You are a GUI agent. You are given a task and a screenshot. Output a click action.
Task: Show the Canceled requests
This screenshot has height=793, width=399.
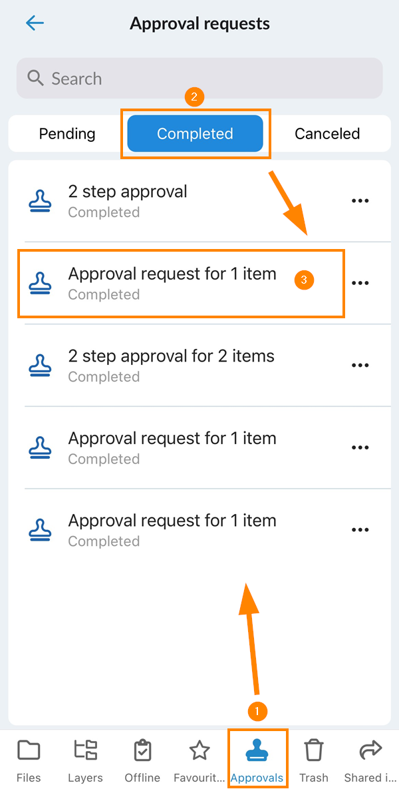327,134
